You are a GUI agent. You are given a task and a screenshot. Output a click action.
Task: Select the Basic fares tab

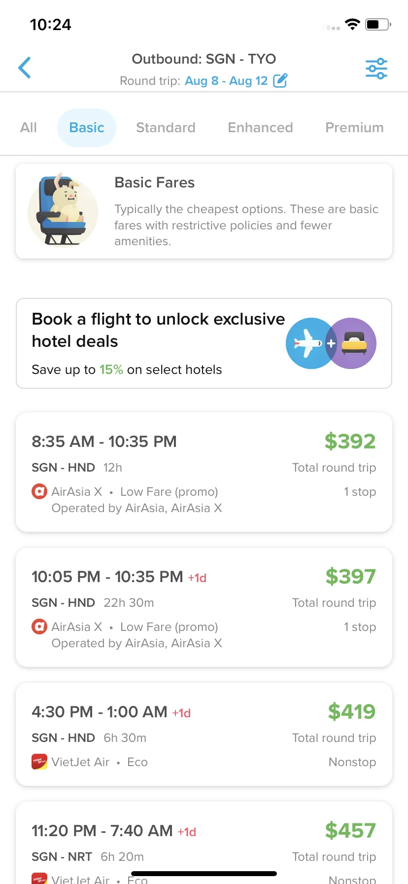coord(87,128)
